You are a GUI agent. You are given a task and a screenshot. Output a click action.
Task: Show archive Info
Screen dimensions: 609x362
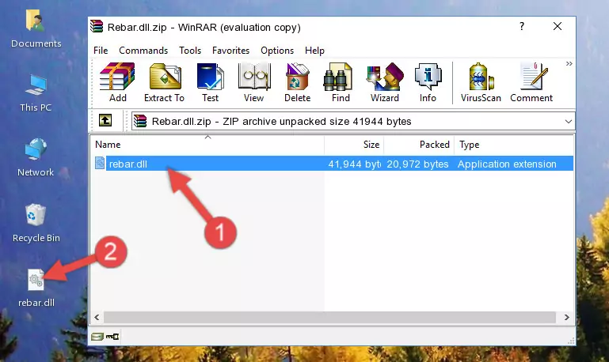coord(428,82)
